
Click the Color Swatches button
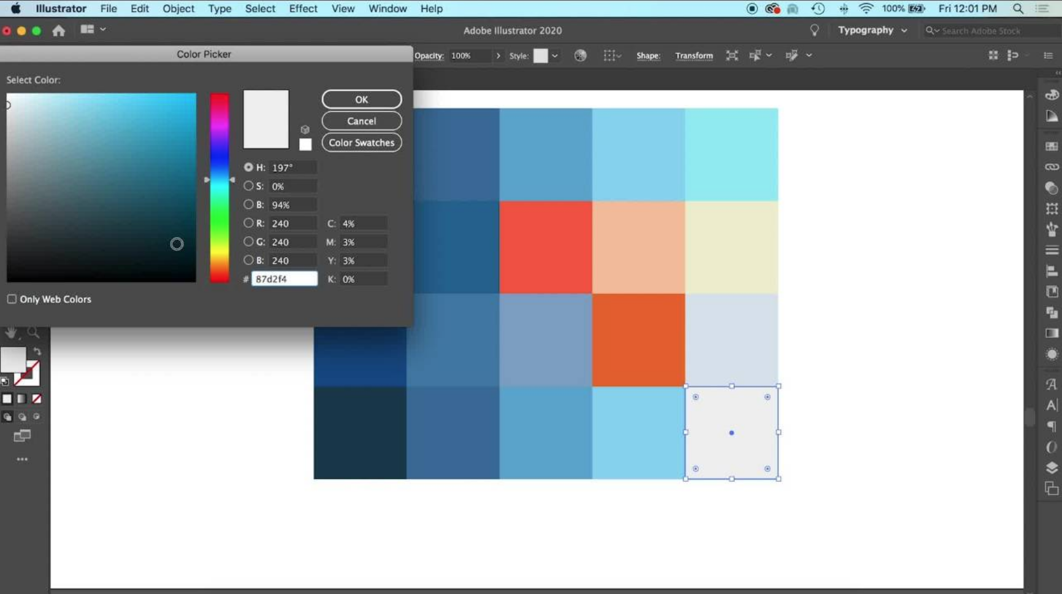pyautogui.click(x=362, y=142)
